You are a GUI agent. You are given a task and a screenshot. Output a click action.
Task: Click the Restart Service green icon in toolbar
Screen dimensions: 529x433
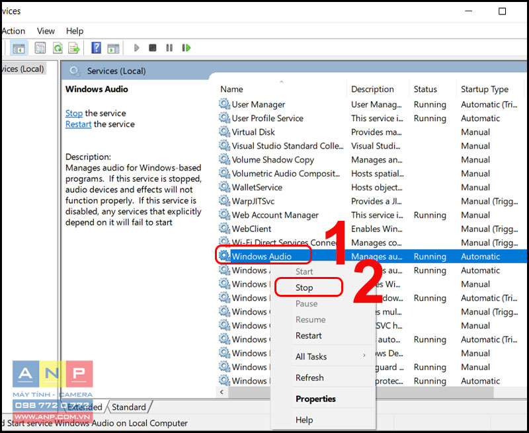click(x=186, y=48)
